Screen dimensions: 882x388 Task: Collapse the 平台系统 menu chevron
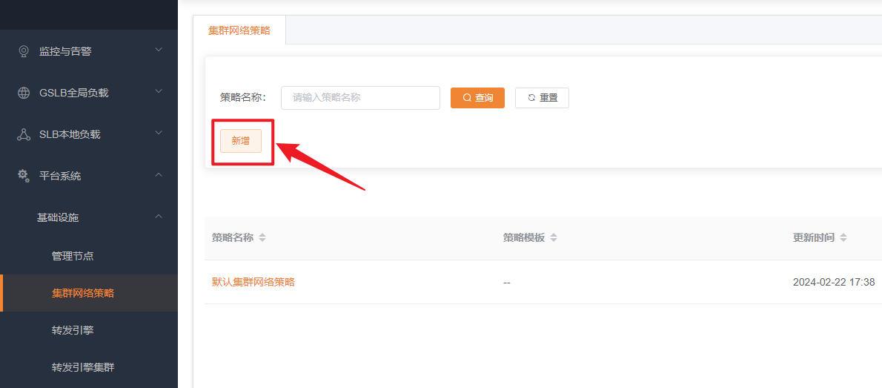point(159,175)
